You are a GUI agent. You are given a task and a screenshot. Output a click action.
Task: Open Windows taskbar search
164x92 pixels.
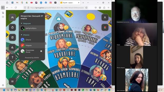pyautogui.click(x=8, y=90)
